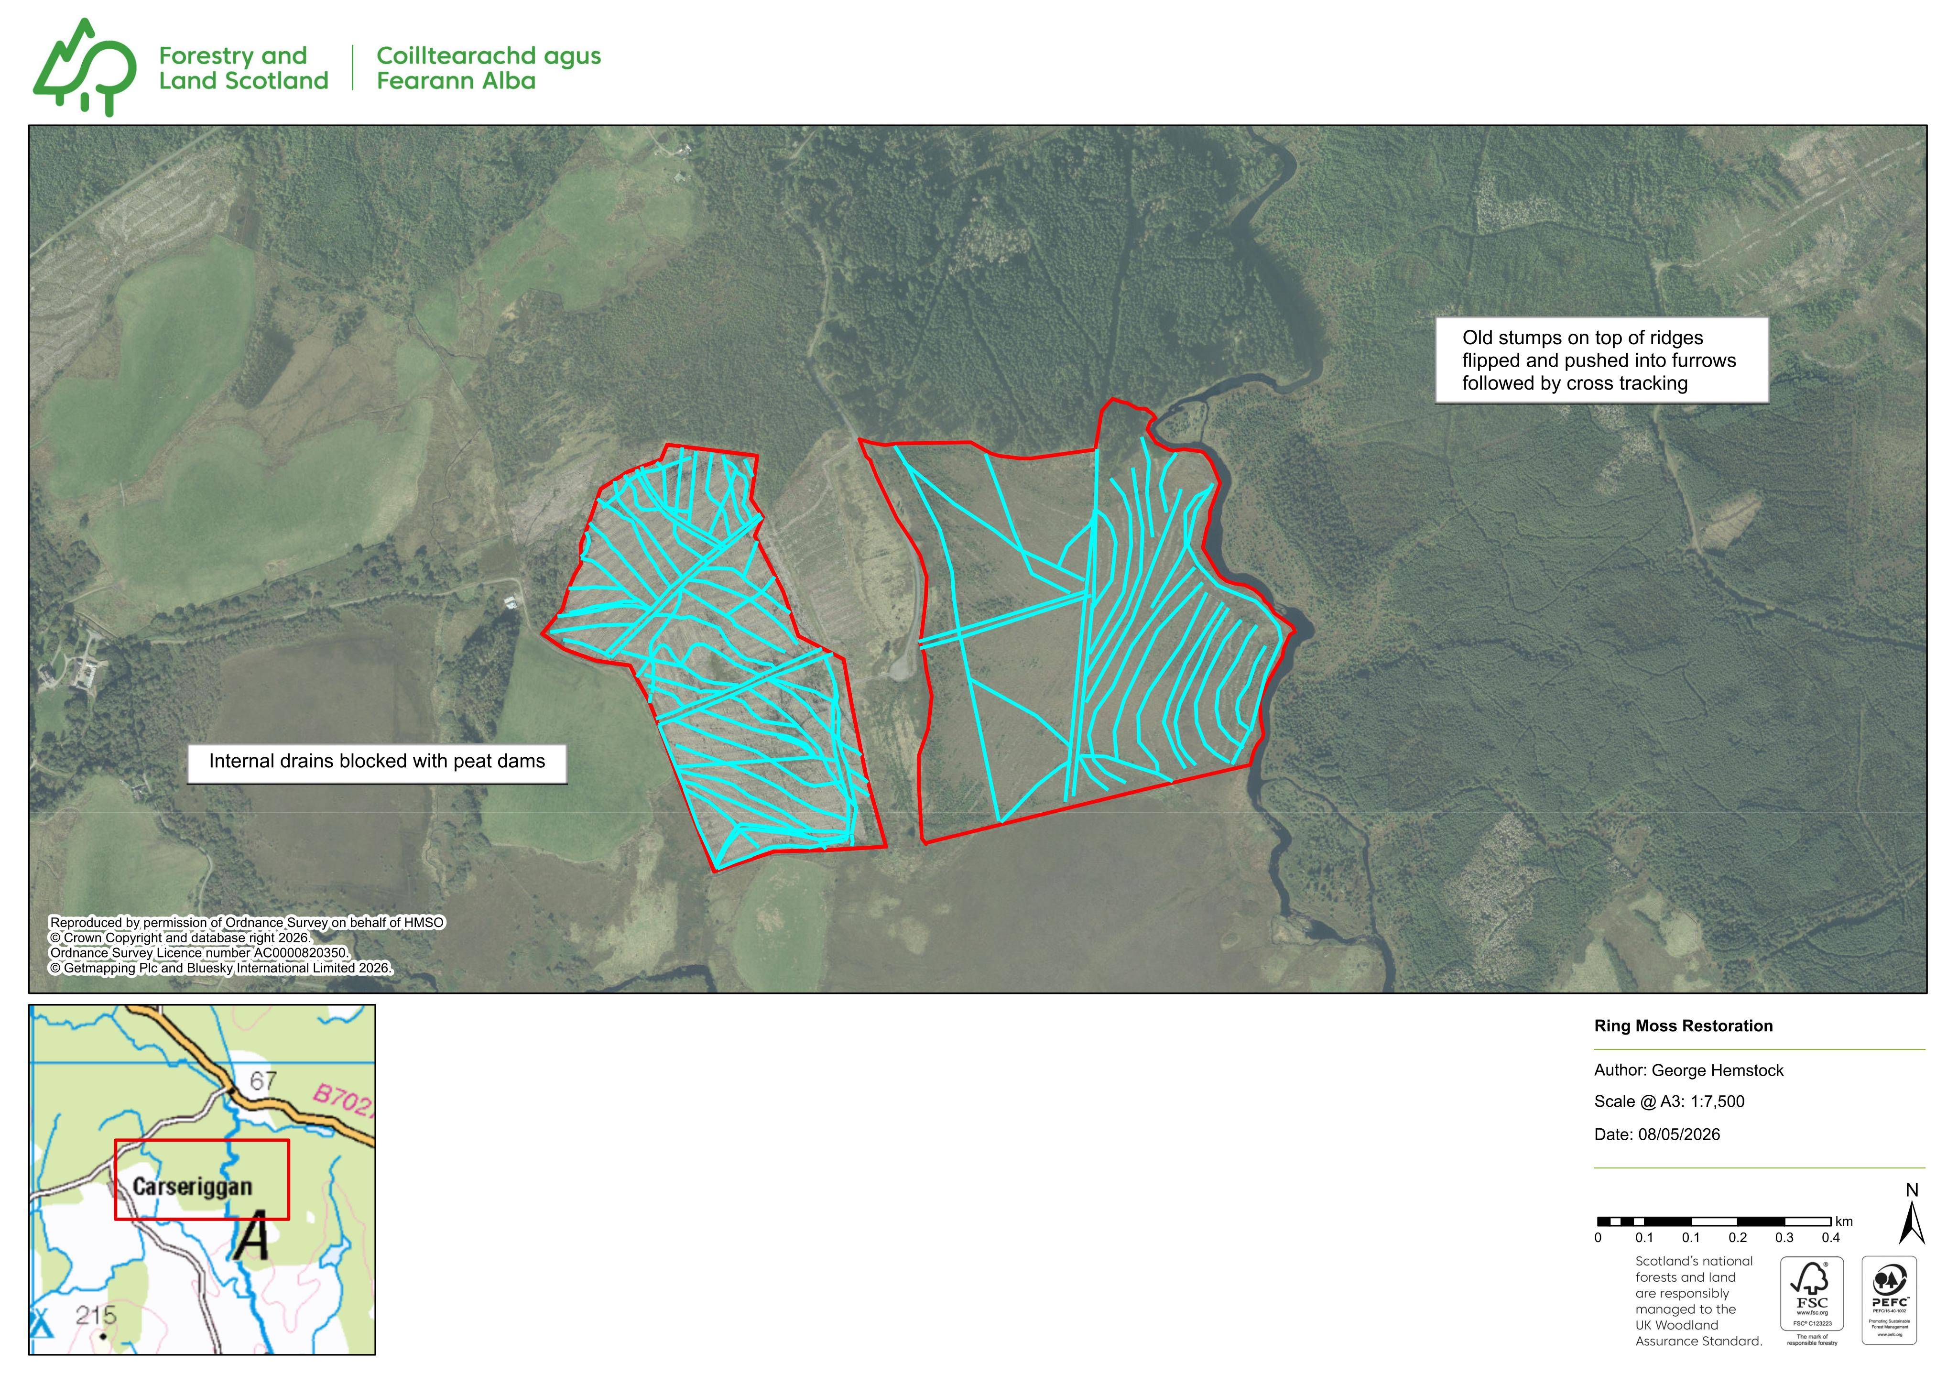The image size is (1958, 1385).
Task: Click the '67' grid number in inset
Action: pyautogui.click(x=263, y=1080)
